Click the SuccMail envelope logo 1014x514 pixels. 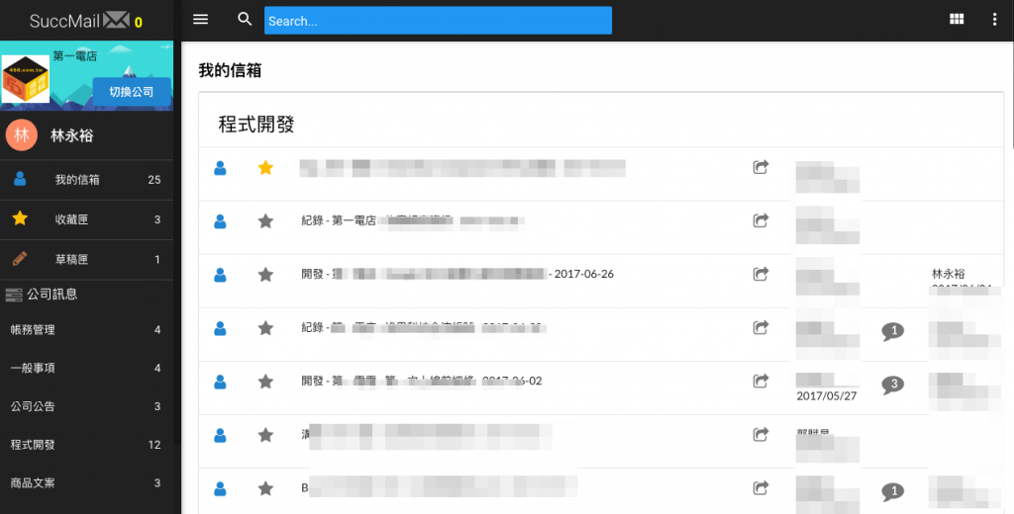coord(117,20)
